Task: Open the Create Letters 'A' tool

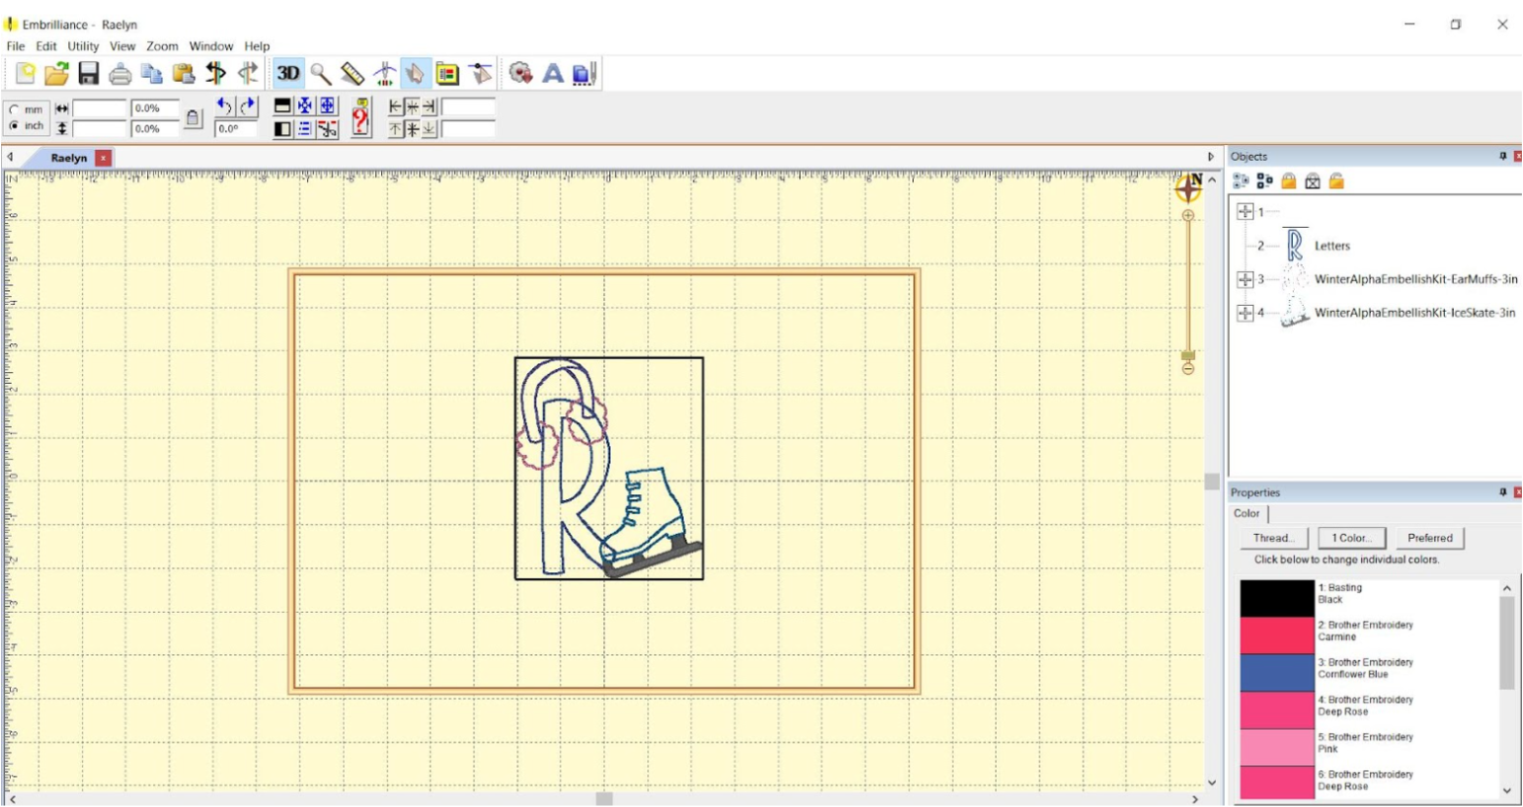Action: (553, 73)
